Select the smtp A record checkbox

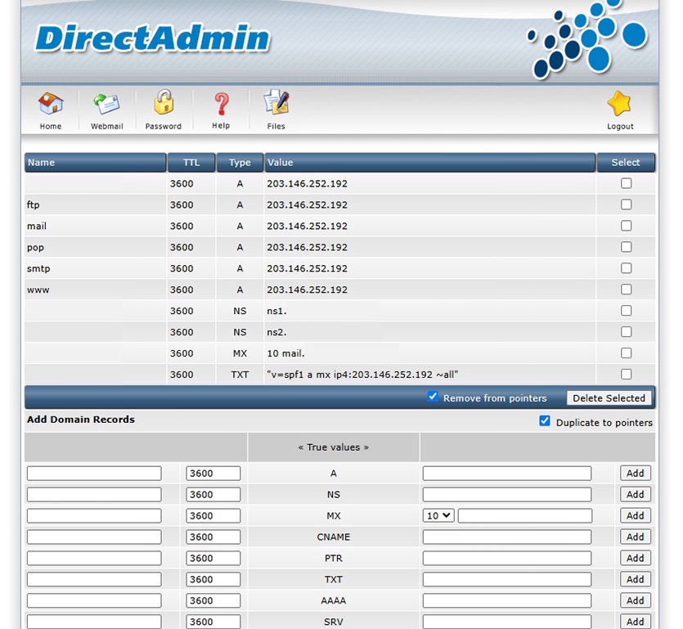click(626, 268)
